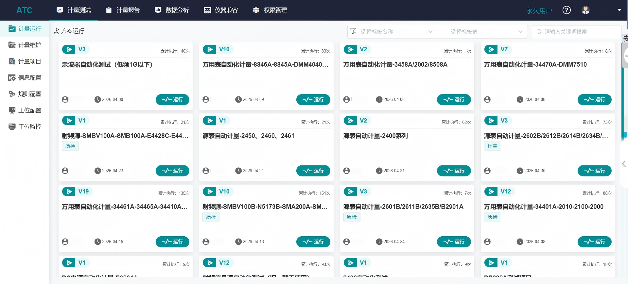Screen dimensions: 628x284
Task: Click the ATC logo
Action: click(x=25, y=10)
